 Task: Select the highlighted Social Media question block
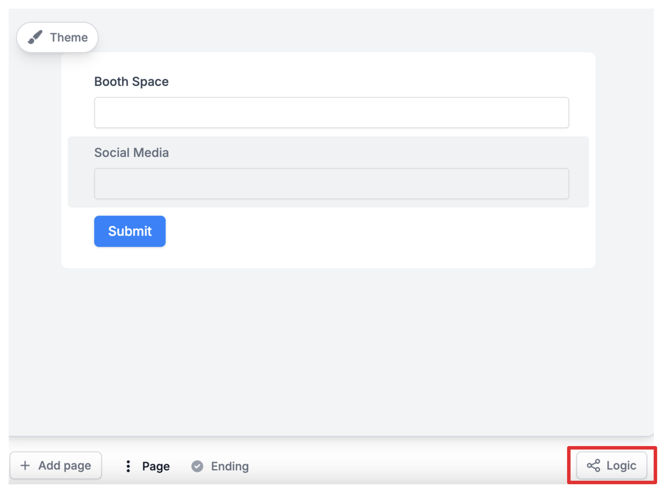(x=358, y=152)
